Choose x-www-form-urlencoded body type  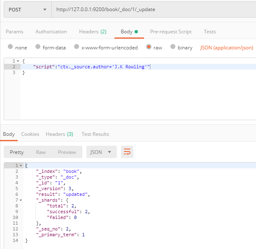[x=77, y=47]
